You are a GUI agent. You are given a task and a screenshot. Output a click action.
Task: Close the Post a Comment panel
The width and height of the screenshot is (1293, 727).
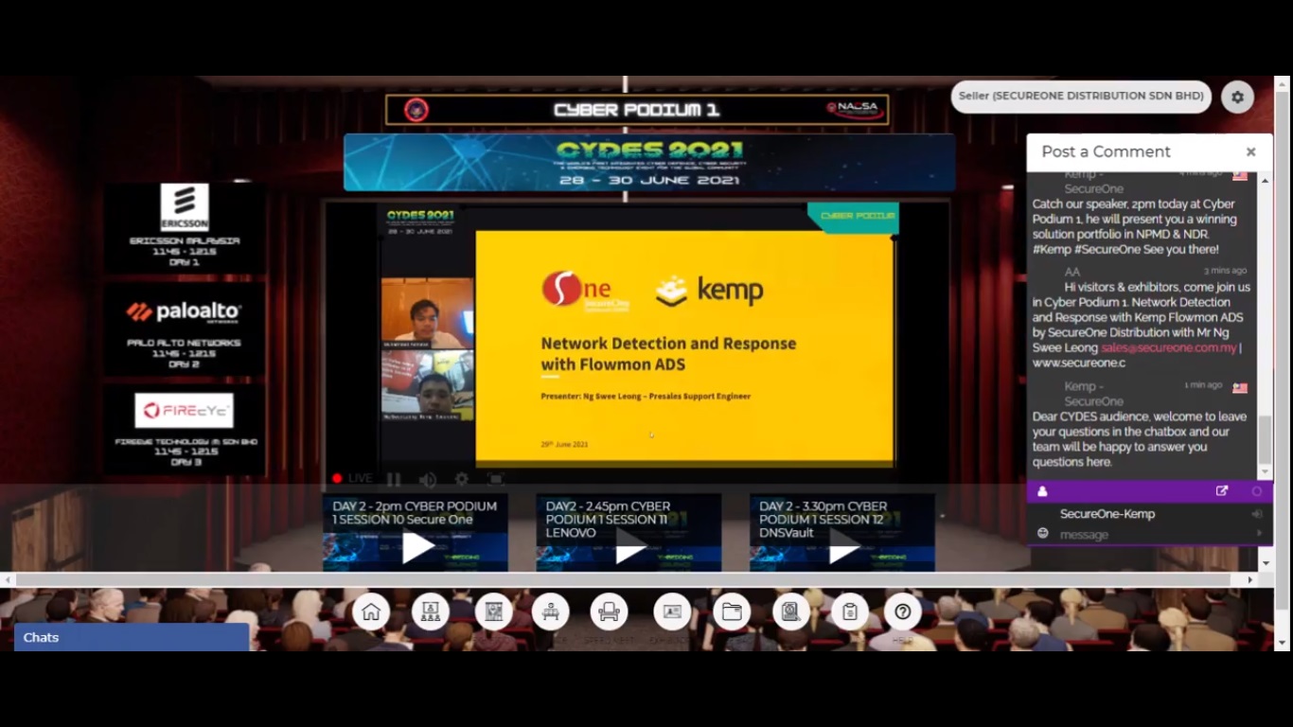point(1250,151)
